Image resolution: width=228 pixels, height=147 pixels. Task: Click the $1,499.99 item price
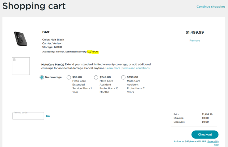coord(195,32)
